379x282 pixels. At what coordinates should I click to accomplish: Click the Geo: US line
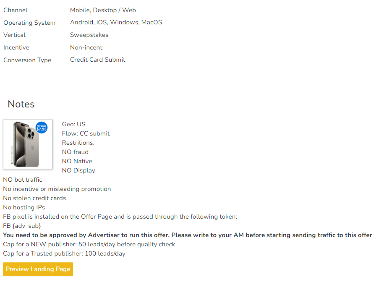coord(74,124)
